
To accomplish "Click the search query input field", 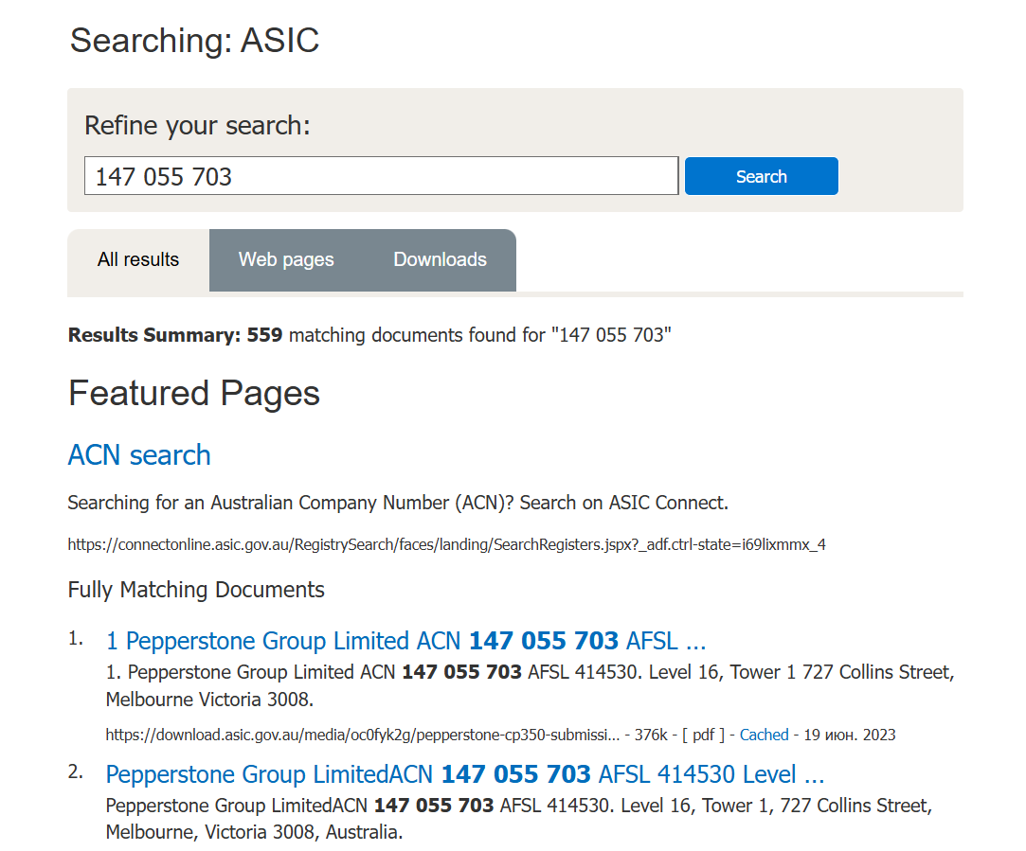I will coord(381,176).
